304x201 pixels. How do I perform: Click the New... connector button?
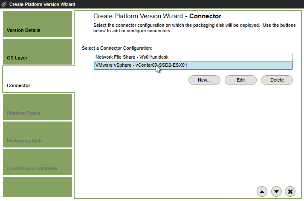click(x=204, y=80)
